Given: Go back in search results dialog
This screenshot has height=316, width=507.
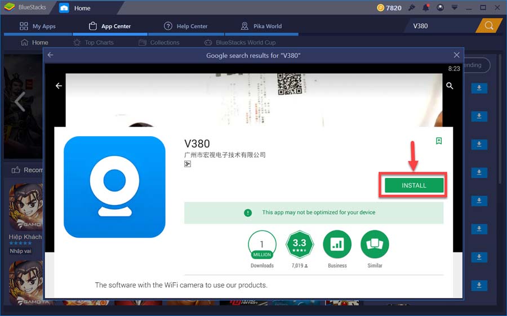Looking at the screenshot, I should (51, 55).
